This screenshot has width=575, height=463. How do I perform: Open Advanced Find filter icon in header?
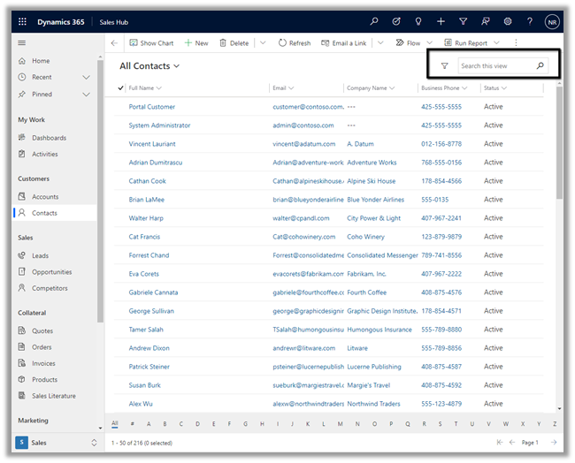(x=464, y=21)
